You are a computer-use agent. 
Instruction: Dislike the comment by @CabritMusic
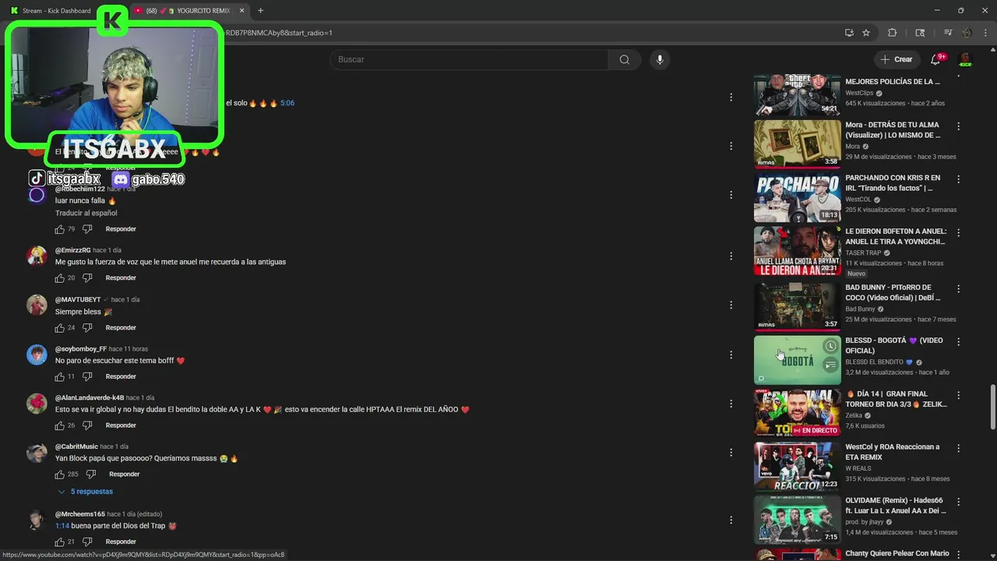91,474
